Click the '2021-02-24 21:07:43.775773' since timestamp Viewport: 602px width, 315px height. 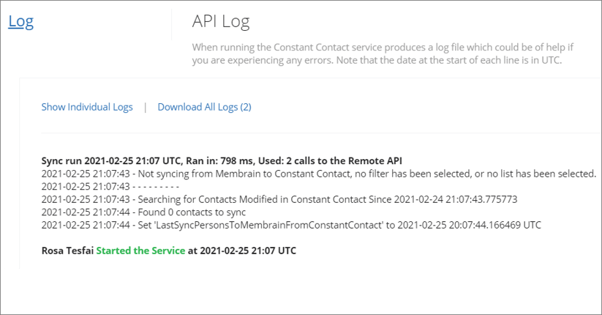[x=456, y=199]
